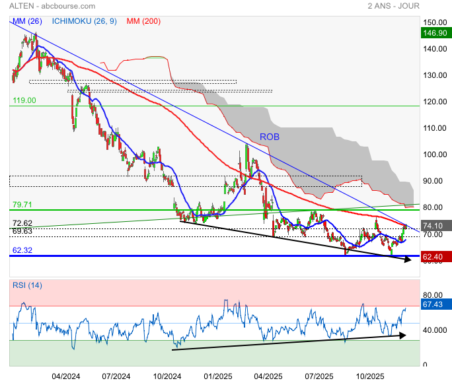Click the ALTEN - abcbourse.com title
The image size is (452, 383).
pyautogui.click(x=52, y=6)
